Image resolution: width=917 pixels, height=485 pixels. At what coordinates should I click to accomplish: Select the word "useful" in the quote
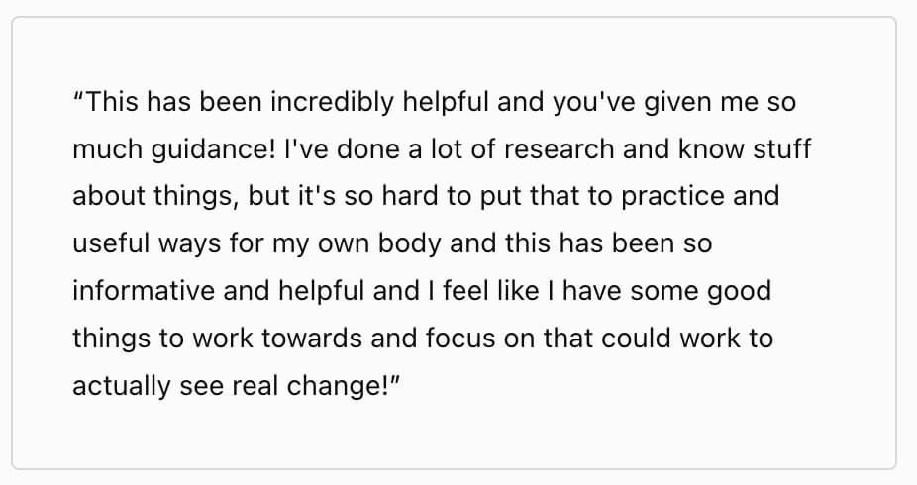click(x=112, y=243)
